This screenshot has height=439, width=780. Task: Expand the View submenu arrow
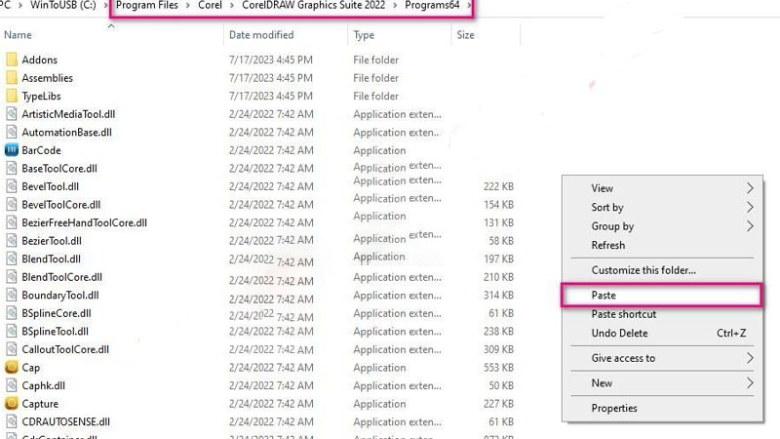click(x=750, y=188)
